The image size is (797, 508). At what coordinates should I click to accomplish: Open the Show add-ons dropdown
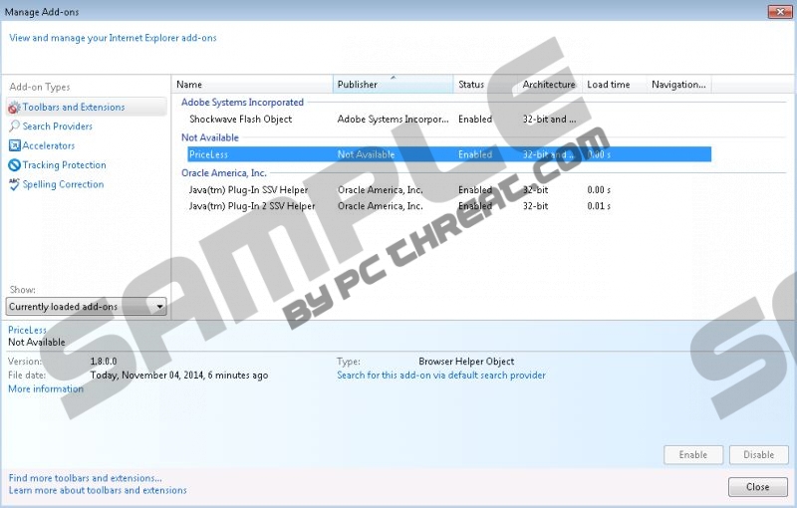pyautogui.click(x=87, y=307)
